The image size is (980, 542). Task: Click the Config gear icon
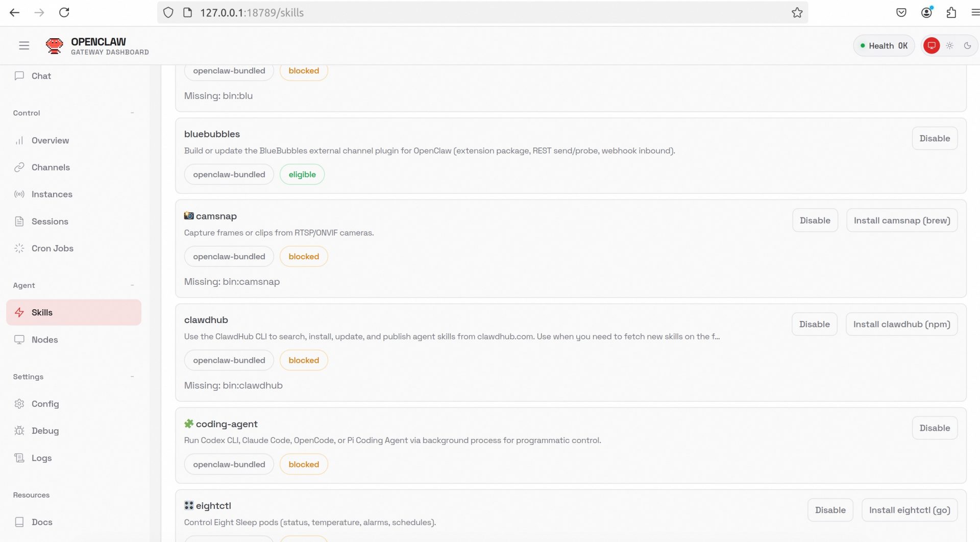[x=19, y=404]
